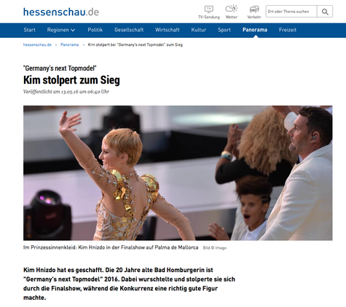346x307 pixels.
Task: Select the Start menu item
Action: 29,30
